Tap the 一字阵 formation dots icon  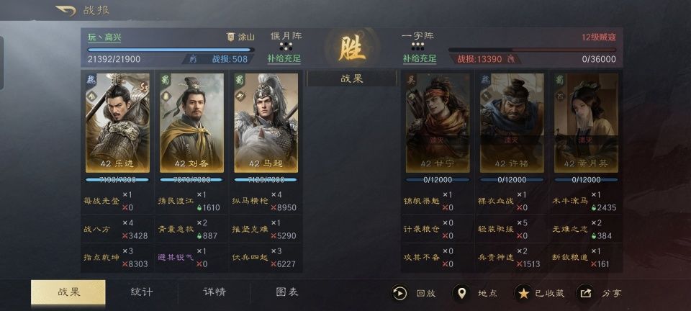pyautogui.click(x=417, y=46)
